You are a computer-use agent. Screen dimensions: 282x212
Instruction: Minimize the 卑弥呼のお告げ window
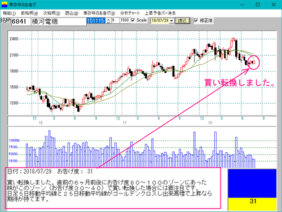242,5
